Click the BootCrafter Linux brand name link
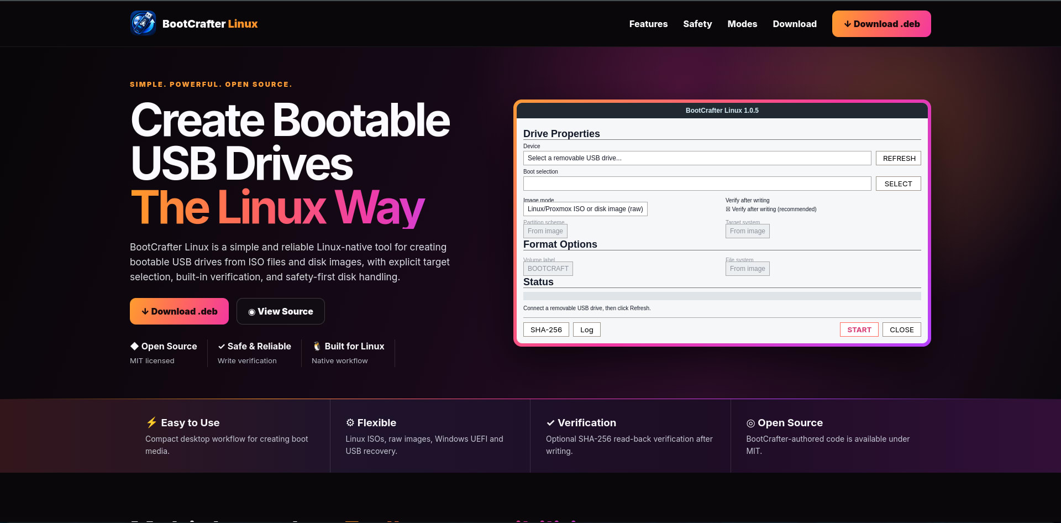This screenshot has height=523, width=1061. pos(210,24)
